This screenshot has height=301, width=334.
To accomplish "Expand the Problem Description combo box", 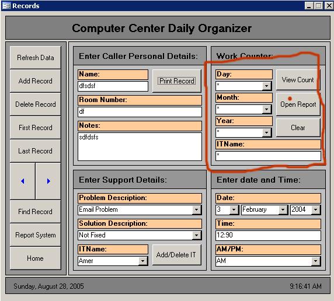I will 196,209.
